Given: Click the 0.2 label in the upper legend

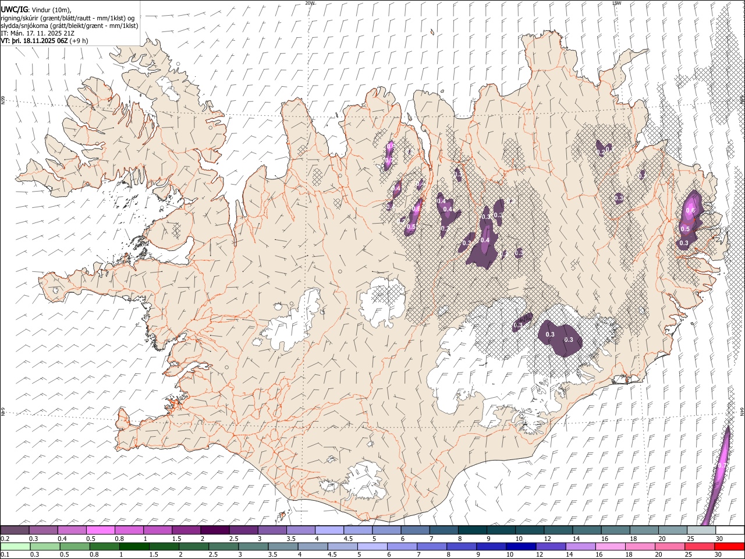Looking at the screenshot, I should pos(5,539).
